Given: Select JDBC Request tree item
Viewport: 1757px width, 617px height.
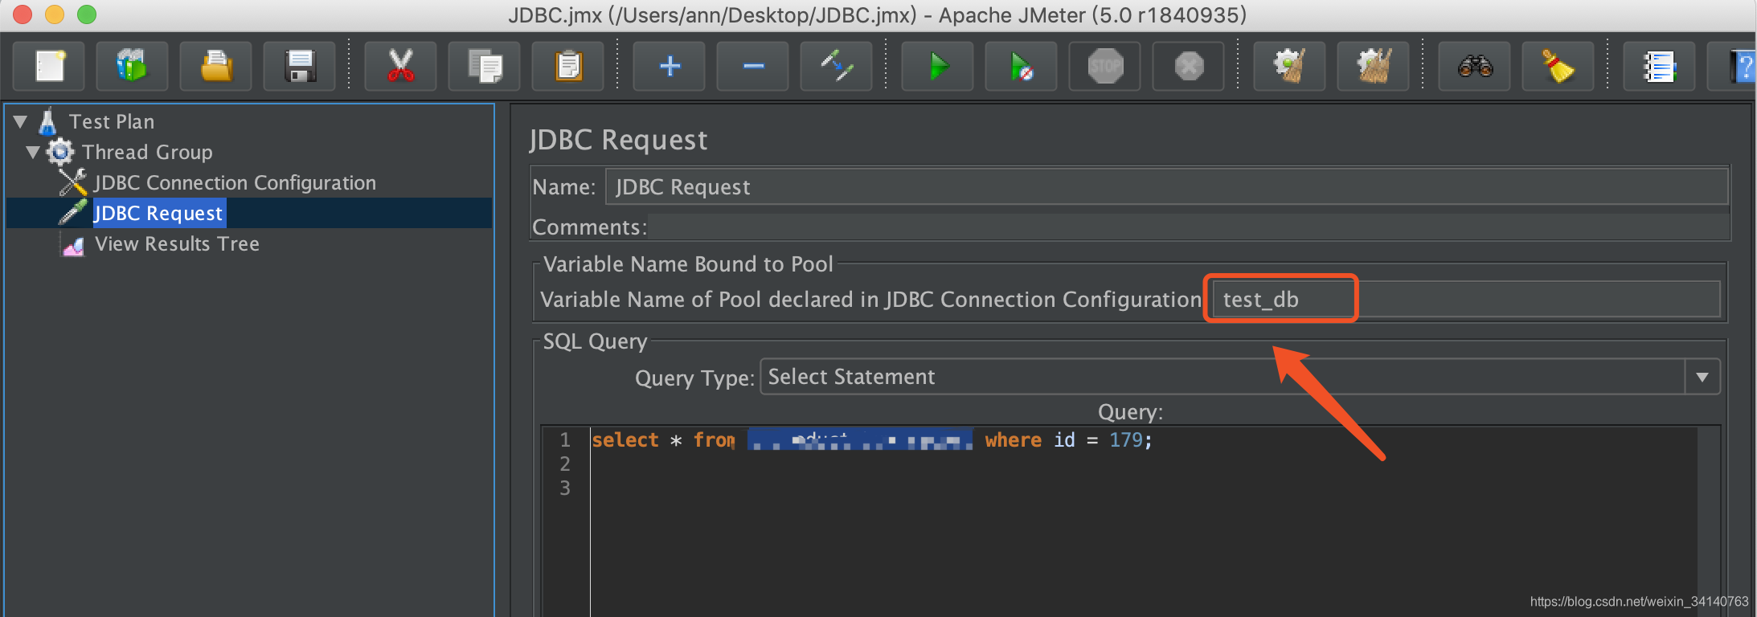Looking at the screenshot, I should point(158,214).
